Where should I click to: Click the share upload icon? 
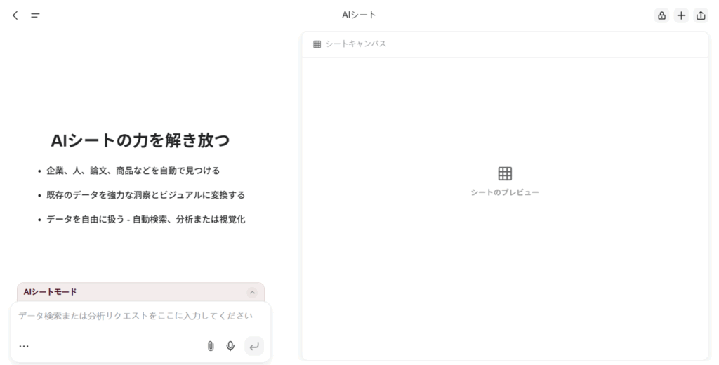tap(701, 15)
